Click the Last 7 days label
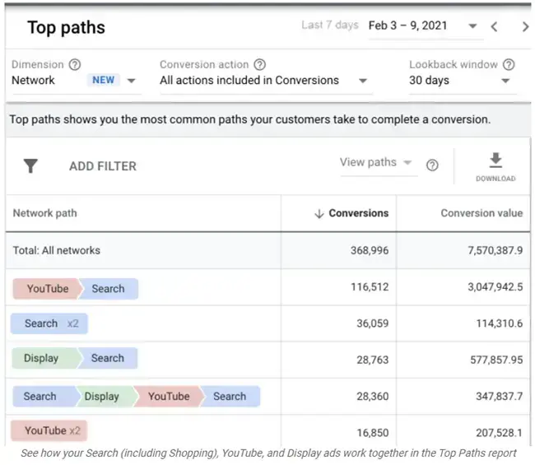The height and width of the screenshot is (465, 535). pos(330,25)
